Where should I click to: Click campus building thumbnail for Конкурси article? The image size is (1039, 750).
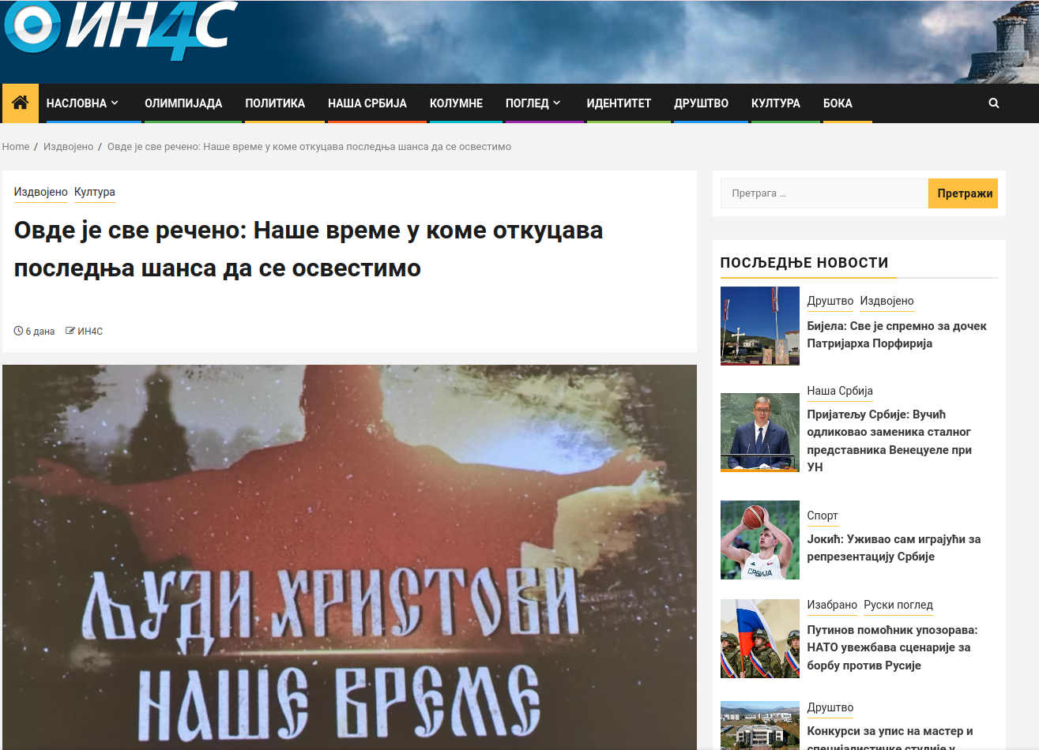759,726
